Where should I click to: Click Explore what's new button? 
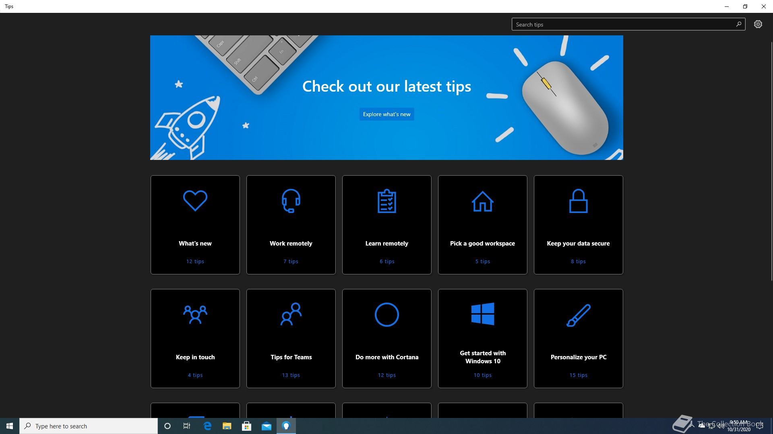pos(386,114)
